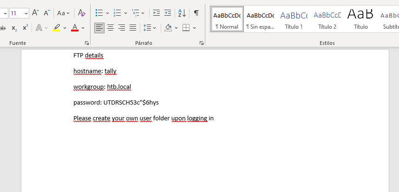The image size is (399, 192).
Task: Open the Fuente dialog launcher
Action: [87, 43]
